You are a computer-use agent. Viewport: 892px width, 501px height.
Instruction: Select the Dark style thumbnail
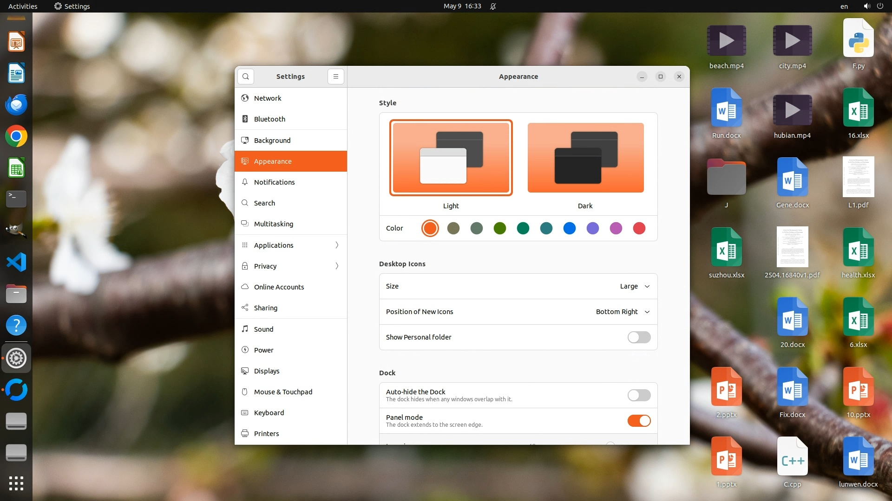(x=585, y=158)
